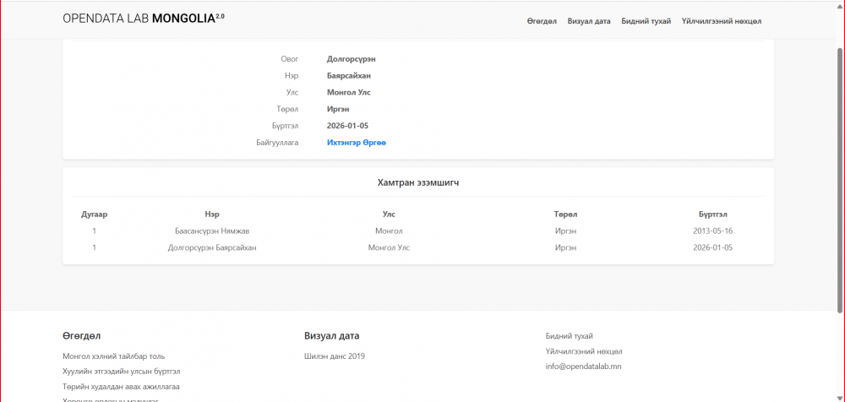Click the Дугаар column header
This screenshot has height=402, width=845.
coord(94,215)
